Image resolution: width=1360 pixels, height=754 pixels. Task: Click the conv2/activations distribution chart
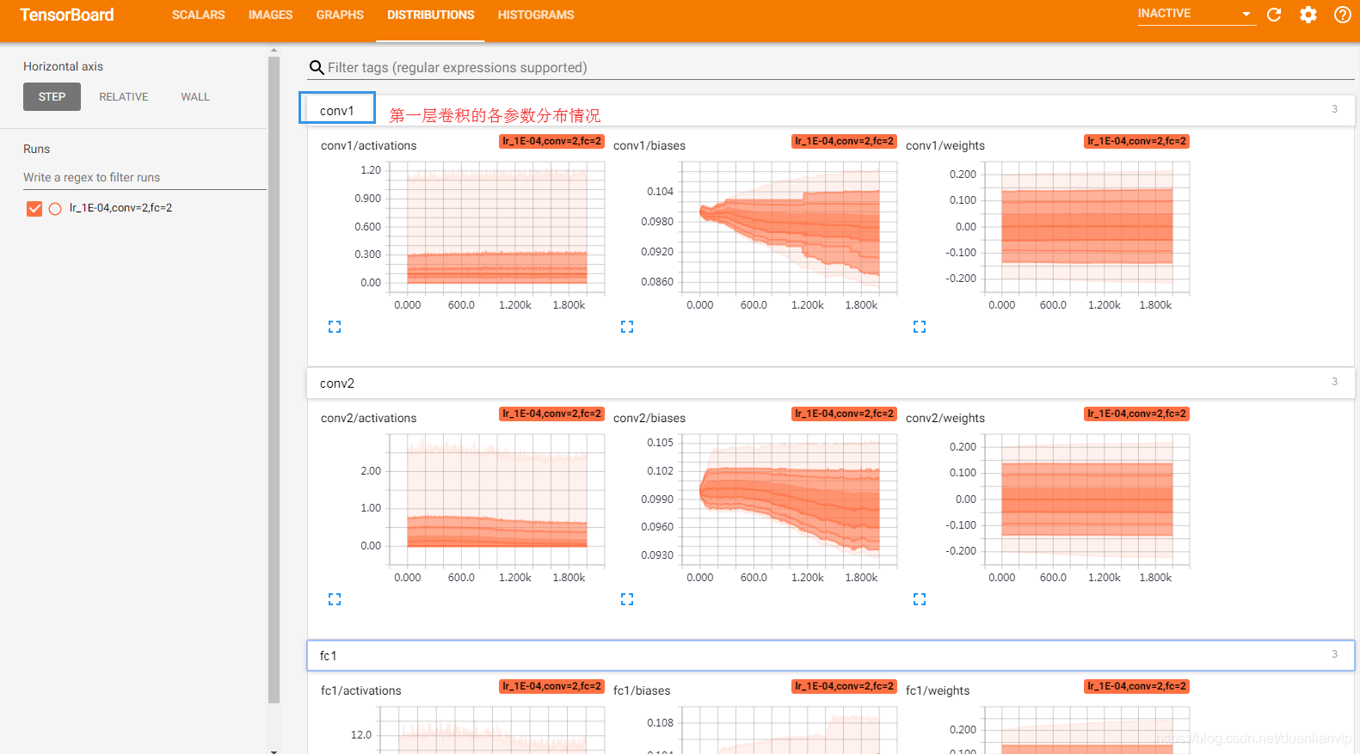click(x=496, y=500)
